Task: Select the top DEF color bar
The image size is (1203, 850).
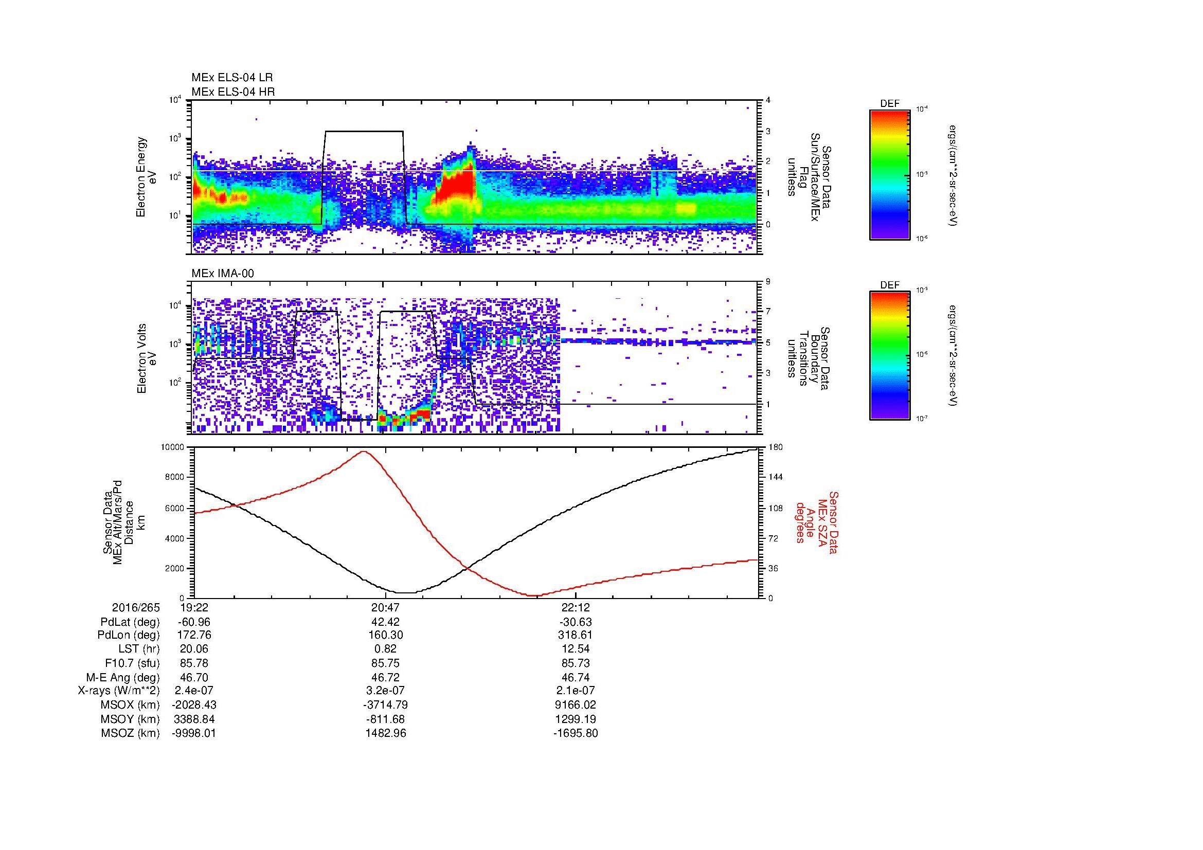Action: point(890,174)
